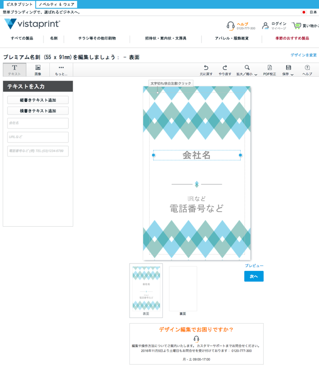
Task: Open the もっと... more options menu
Action: click(x=61, y=70)
